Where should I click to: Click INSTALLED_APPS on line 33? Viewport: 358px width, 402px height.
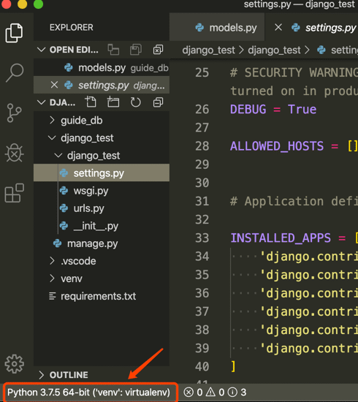coord(281,238)
